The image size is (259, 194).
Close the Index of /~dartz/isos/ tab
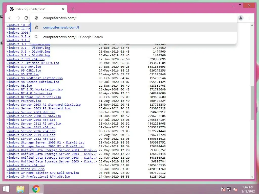tap(63, 9)
